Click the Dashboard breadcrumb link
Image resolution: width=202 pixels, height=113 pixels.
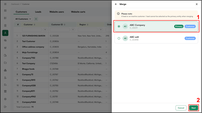coord(15,4)
